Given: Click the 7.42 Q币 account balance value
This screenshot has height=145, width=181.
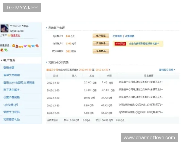Looking at the screenshot, I should pyautogui.click(x=71, y=43).
